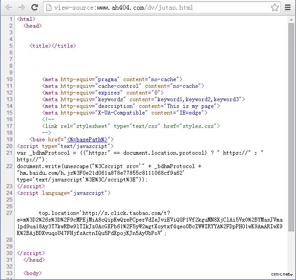Click the page icon in the address bar
Viewport: 296px width, 280px height.
pos(49,8)
